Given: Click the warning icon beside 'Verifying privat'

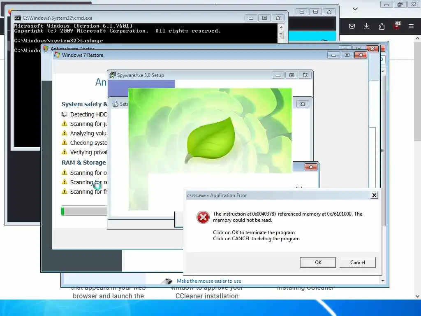Looking at the screenshot, I should click(x=65, y=152).
